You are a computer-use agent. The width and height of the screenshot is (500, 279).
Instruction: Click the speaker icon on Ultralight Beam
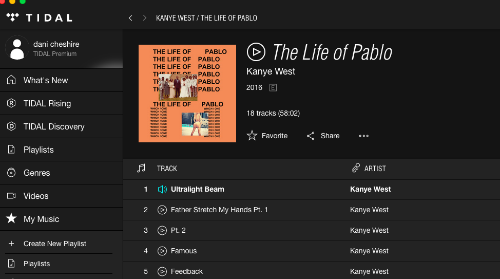pyautogui.click(x=162, y=189)
